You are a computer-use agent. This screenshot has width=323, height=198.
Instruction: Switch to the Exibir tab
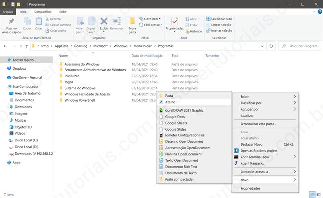point(63,12)
